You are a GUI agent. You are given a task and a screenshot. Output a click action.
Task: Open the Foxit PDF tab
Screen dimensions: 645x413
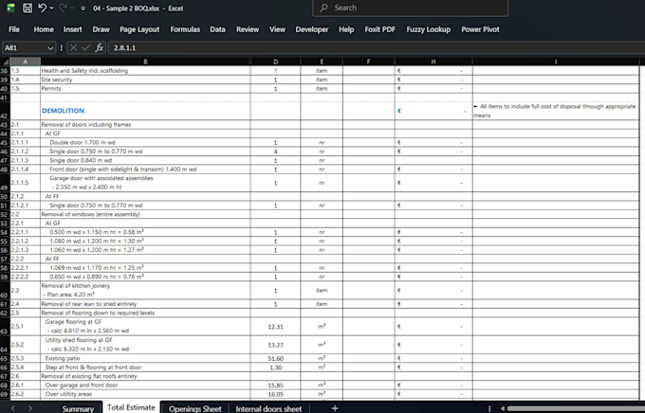(380, 29)
